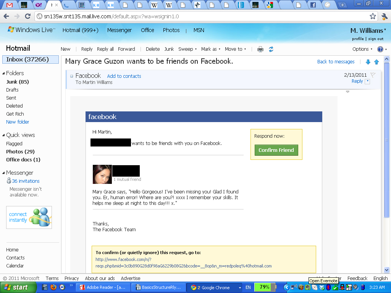The image size is (391, 293).
Task: Click the Start button
Action: click(18, 287)
